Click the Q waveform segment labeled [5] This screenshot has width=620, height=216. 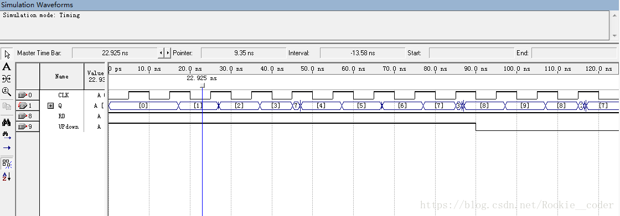(361, 106)
